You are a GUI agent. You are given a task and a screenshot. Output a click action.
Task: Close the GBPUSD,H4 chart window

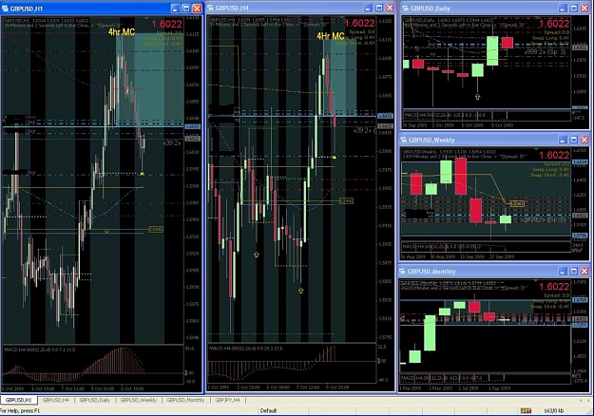pyautogui.click(x=390, y=8)
